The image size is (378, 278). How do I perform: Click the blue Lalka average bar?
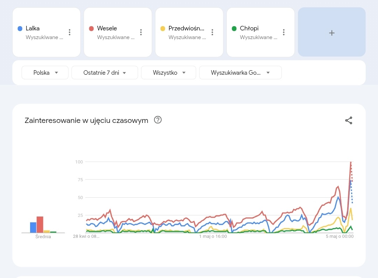click(33, 228)
